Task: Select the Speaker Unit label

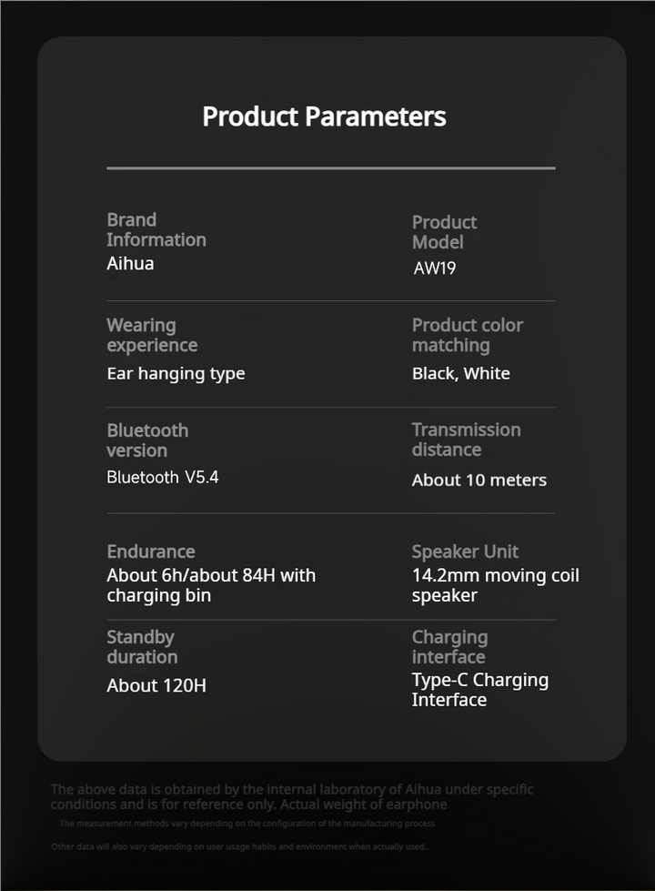Action: (x=465, y=552)
